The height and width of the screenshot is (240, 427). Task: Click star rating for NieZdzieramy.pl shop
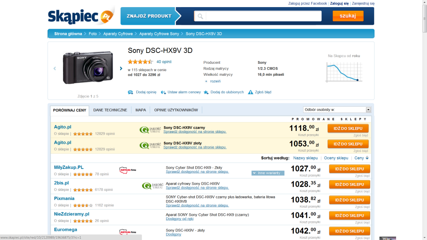[x=83, y=221]
